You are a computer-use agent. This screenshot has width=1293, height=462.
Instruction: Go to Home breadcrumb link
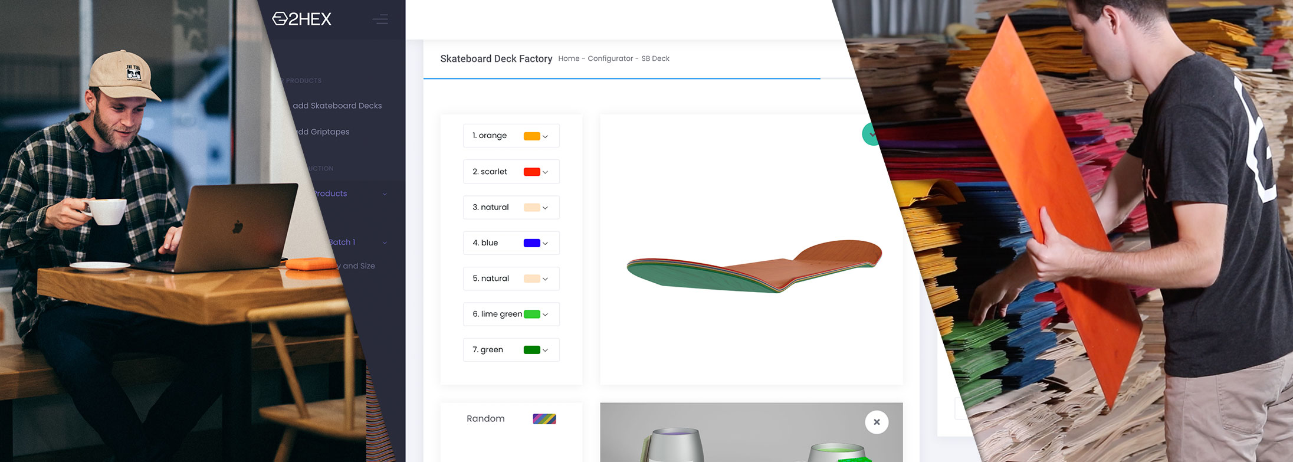[x=569, y=58]
